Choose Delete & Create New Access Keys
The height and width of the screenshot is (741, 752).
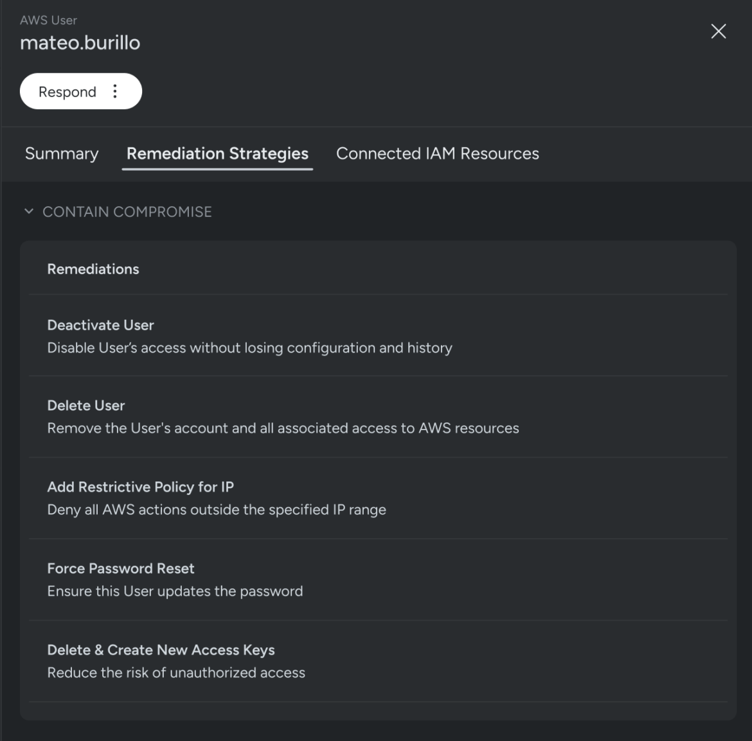161,650
